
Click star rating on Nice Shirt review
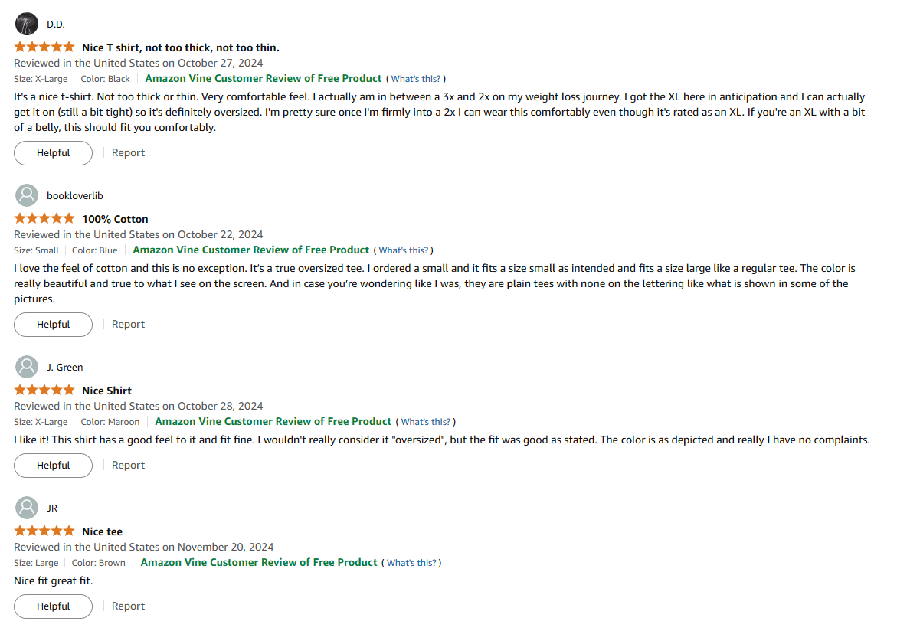pos(44,390)
